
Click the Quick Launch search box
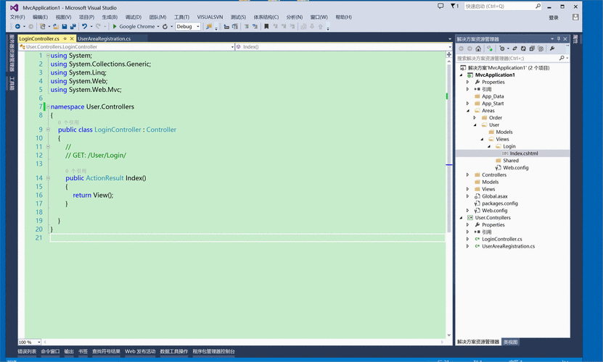[499, 6]
